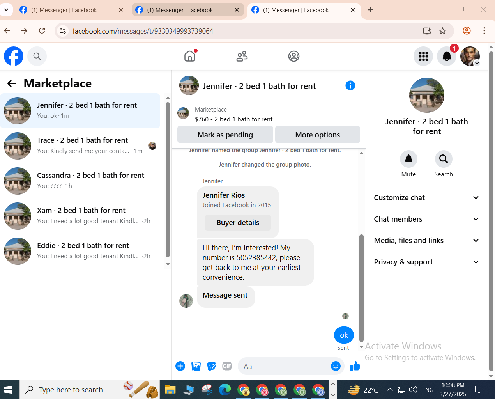Screen dimensions: 495x399
Task: Click the taskbar search box
Action: 90,390
